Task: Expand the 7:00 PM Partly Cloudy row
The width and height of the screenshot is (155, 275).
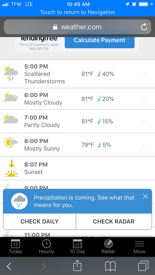Action: (144, 121)
